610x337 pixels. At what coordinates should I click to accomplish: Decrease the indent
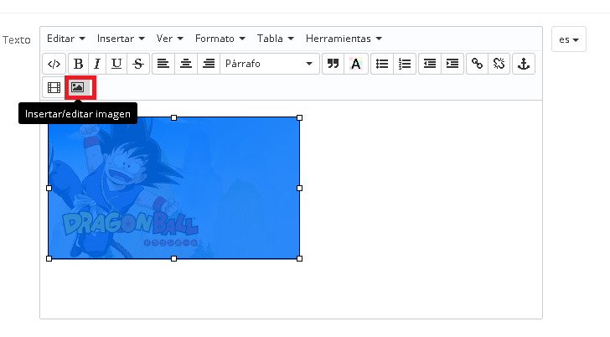(x=430, y=64)
